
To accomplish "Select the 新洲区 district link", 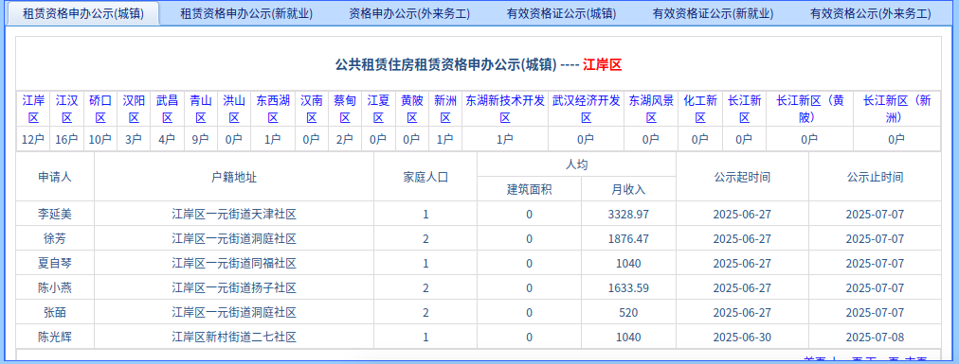I will (x=445, y=109).
